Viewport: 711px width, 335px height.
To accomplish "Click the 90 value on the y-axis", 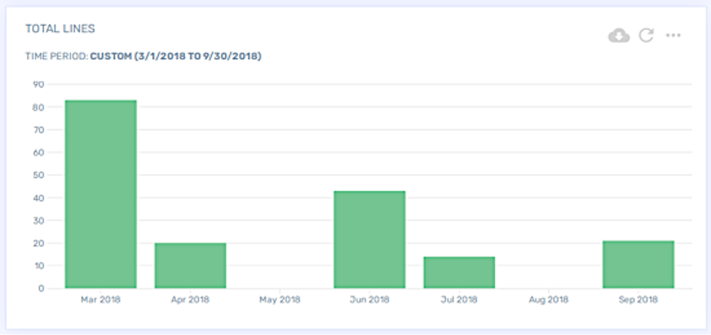I will [38, 84].
